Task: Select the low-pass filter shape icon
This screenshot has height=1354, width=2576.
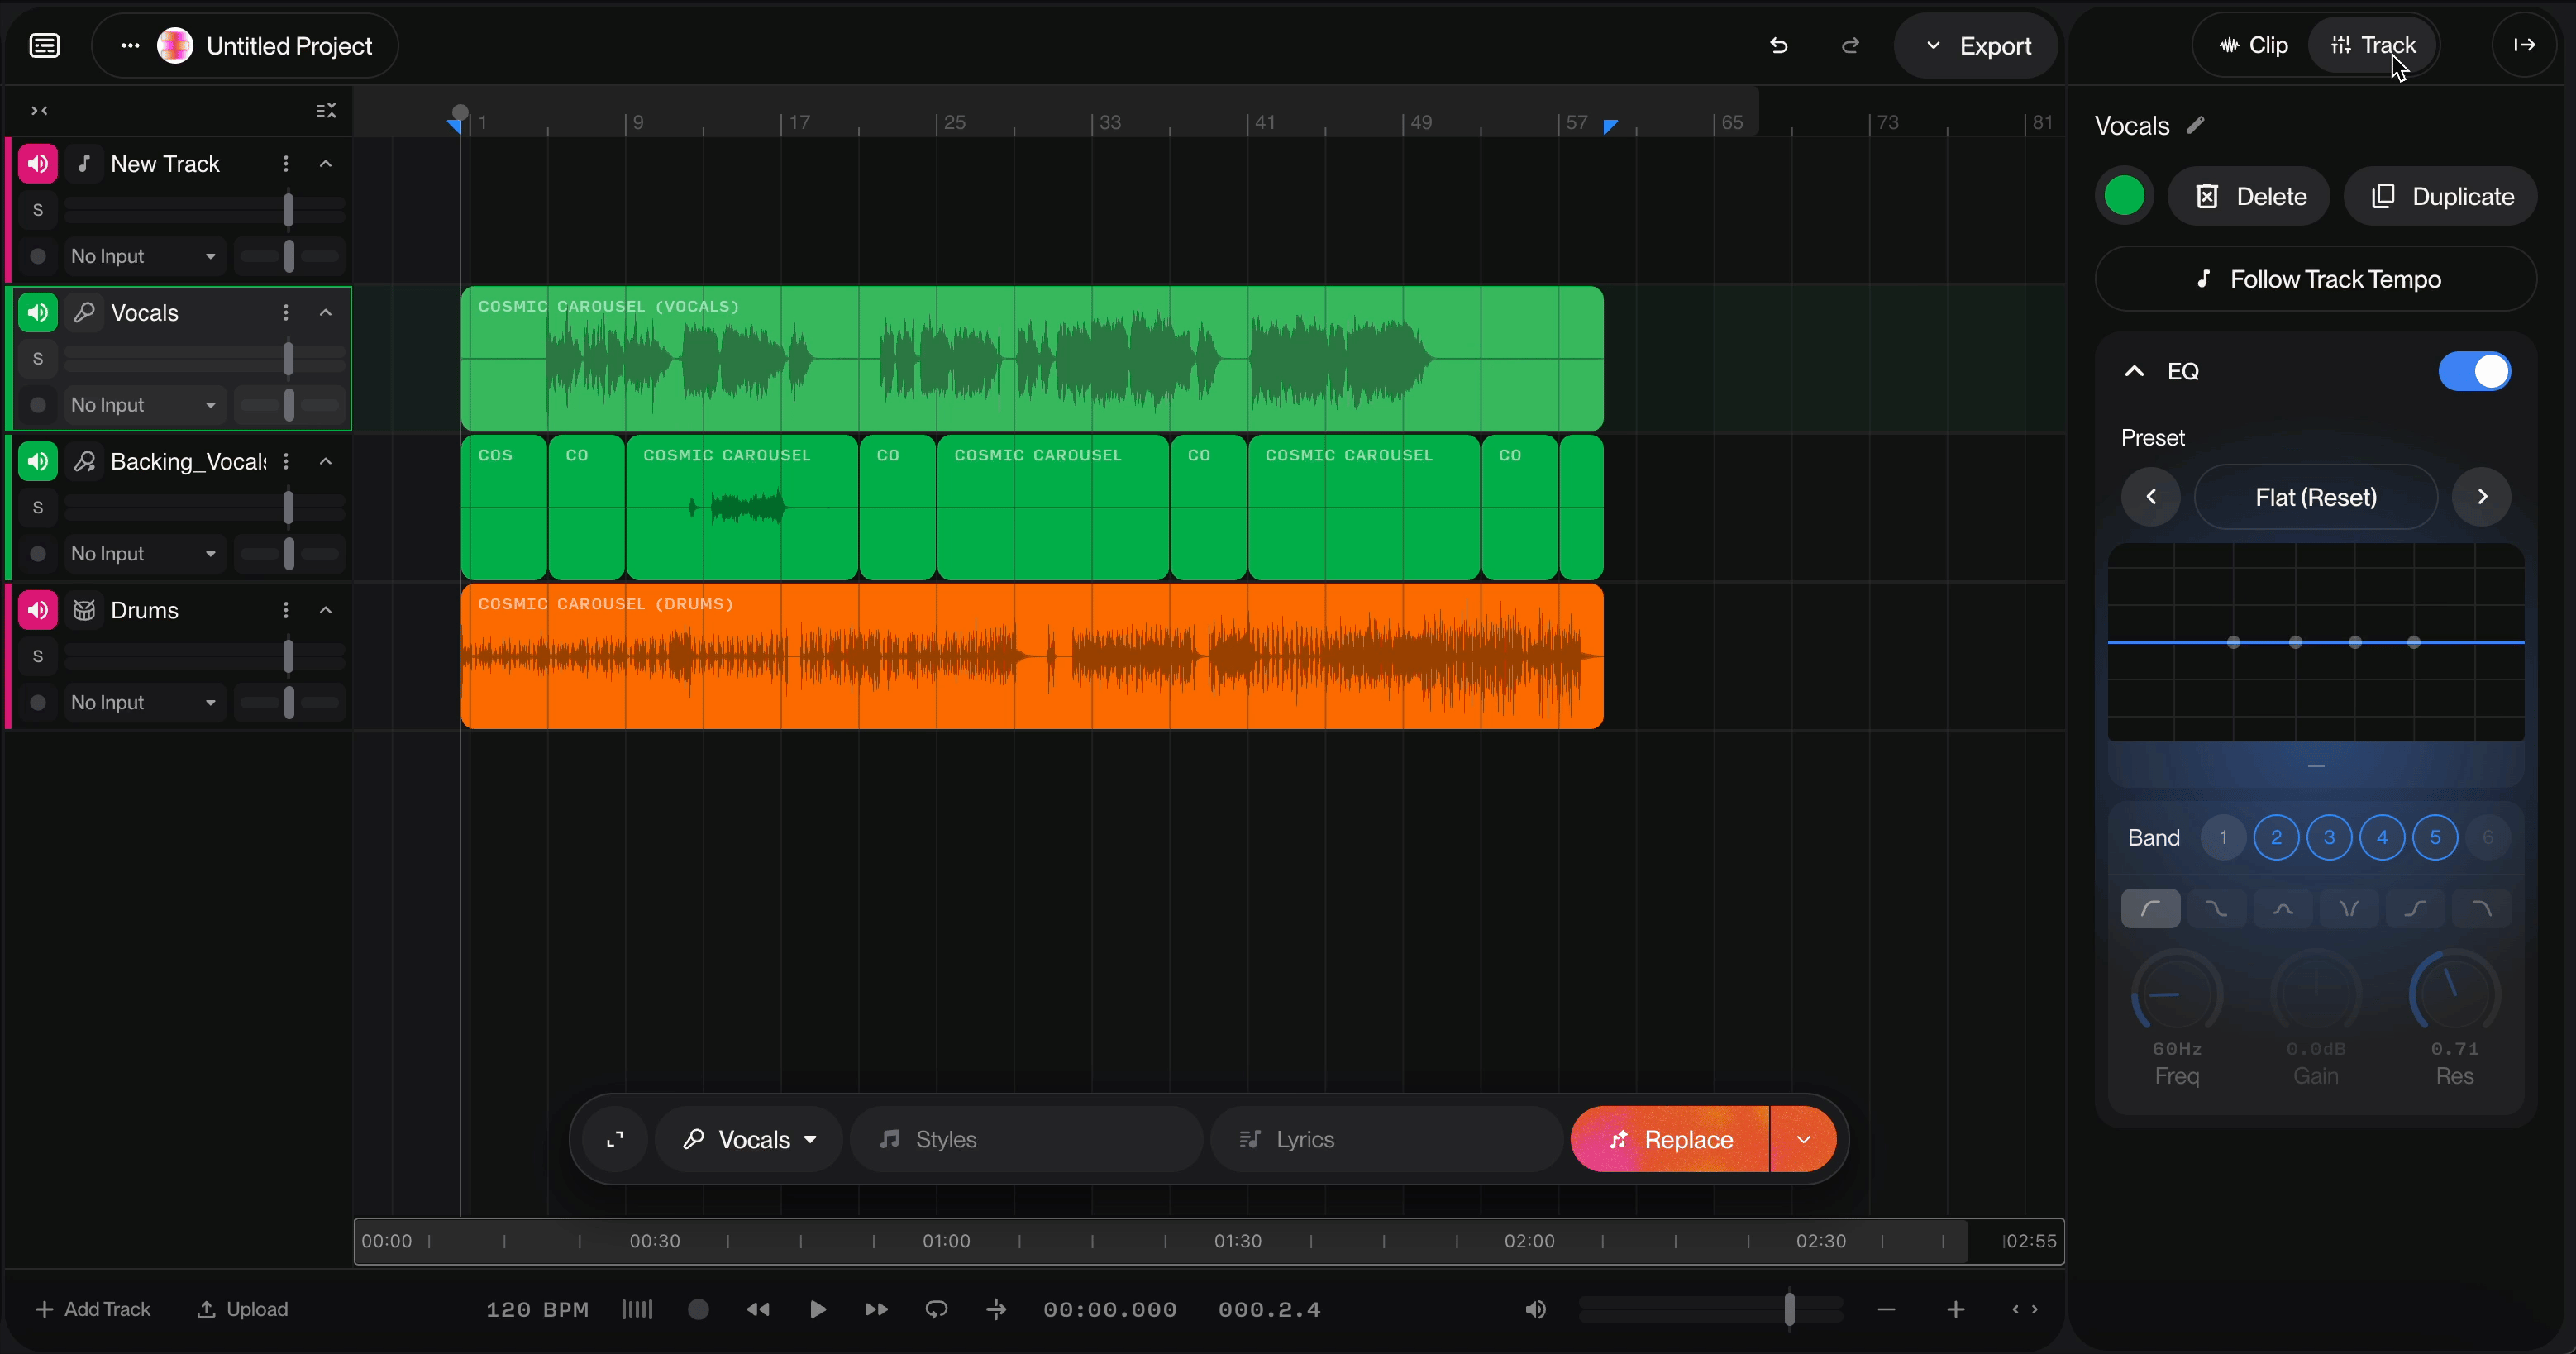Action: [x=2481, y=909]
